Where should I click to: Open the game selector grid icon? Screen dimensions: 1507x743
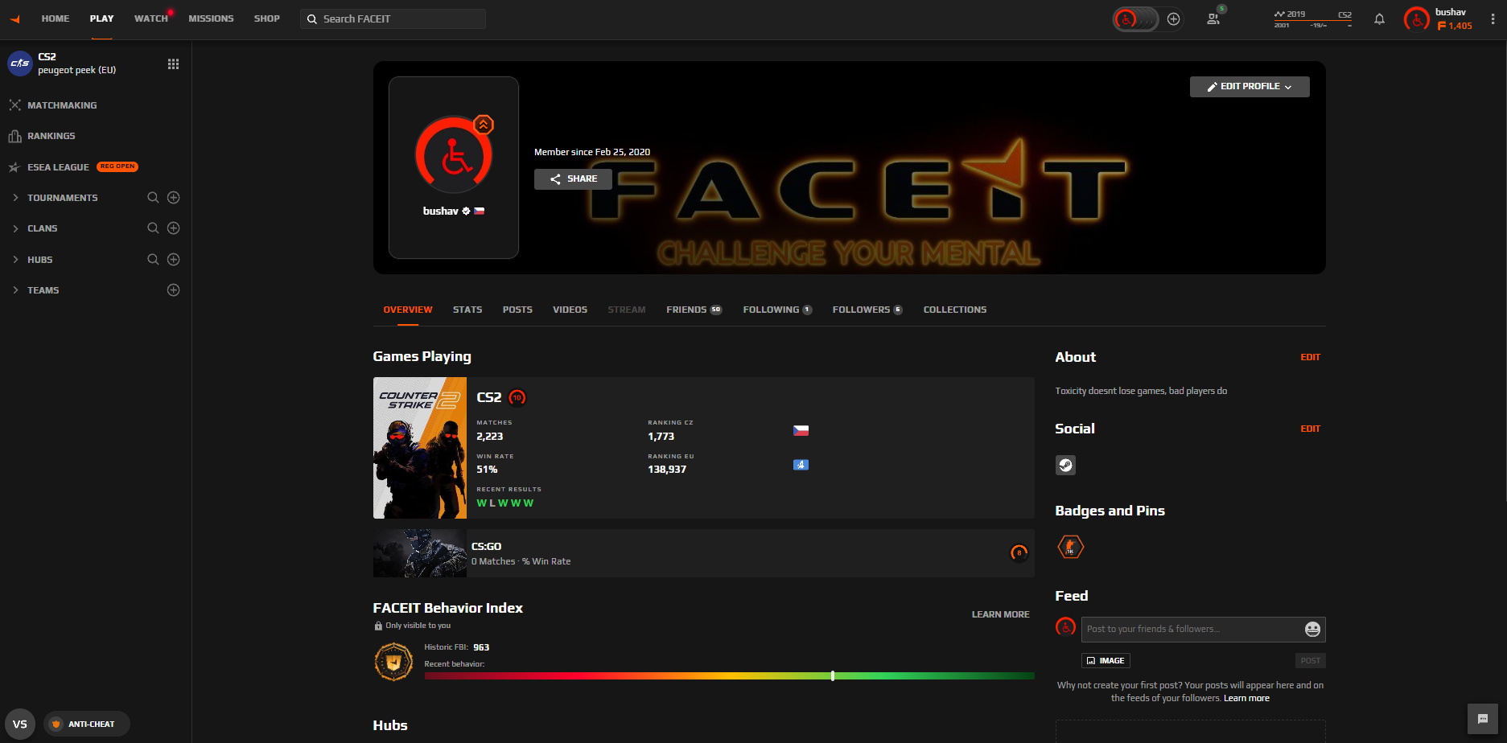(173, 64)
